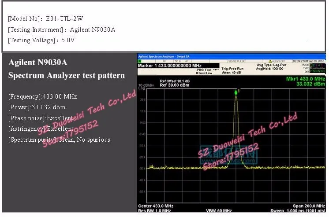Click the -50.4 y-axis grid label
Viewport: 329px width, 217px height.
(142, 191)
